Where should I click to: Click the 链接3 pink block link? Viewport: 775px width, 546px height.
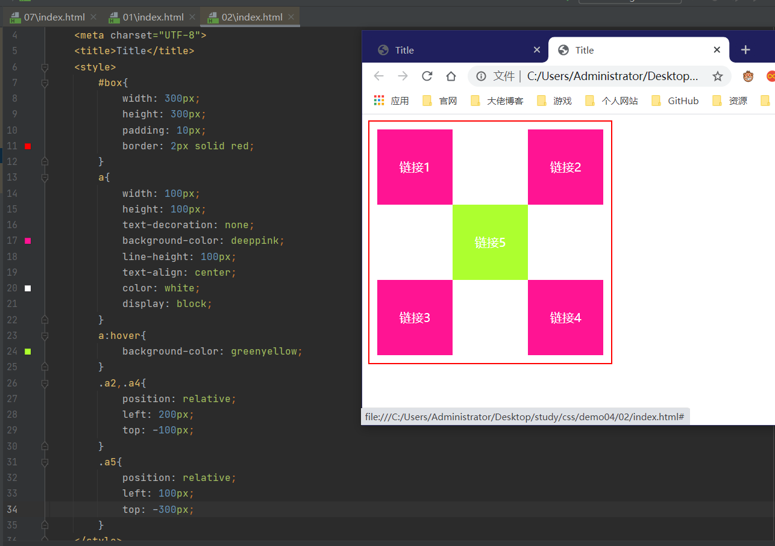pos(415,317)
